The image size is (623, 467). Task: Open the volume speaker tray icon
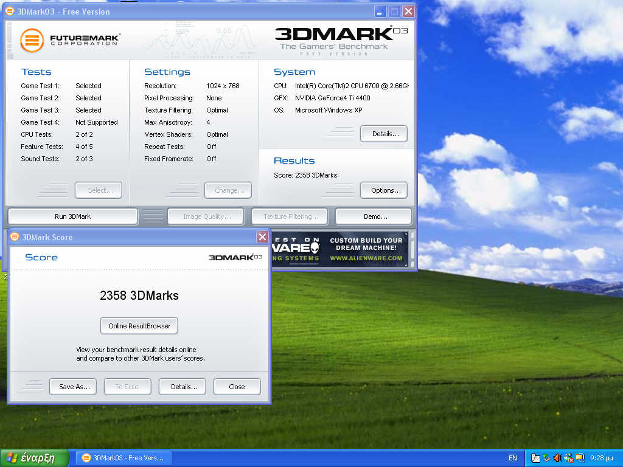(x=558, y=458)
